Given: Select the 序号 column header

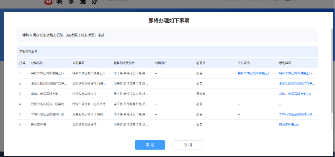Looking at the screenshot, I should 22,63.
